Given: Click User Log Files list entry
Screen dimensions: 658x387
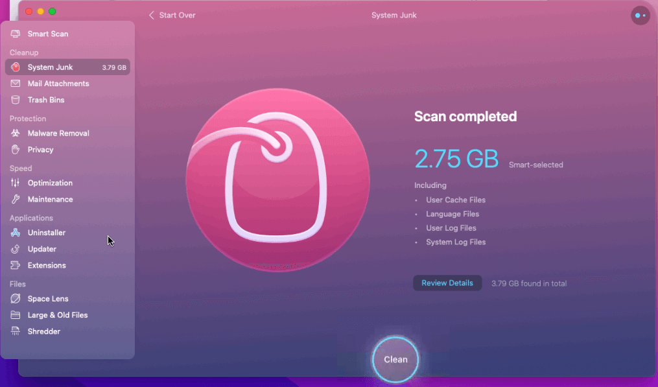Looking at the screenshot, I should [x=451, y=228].
